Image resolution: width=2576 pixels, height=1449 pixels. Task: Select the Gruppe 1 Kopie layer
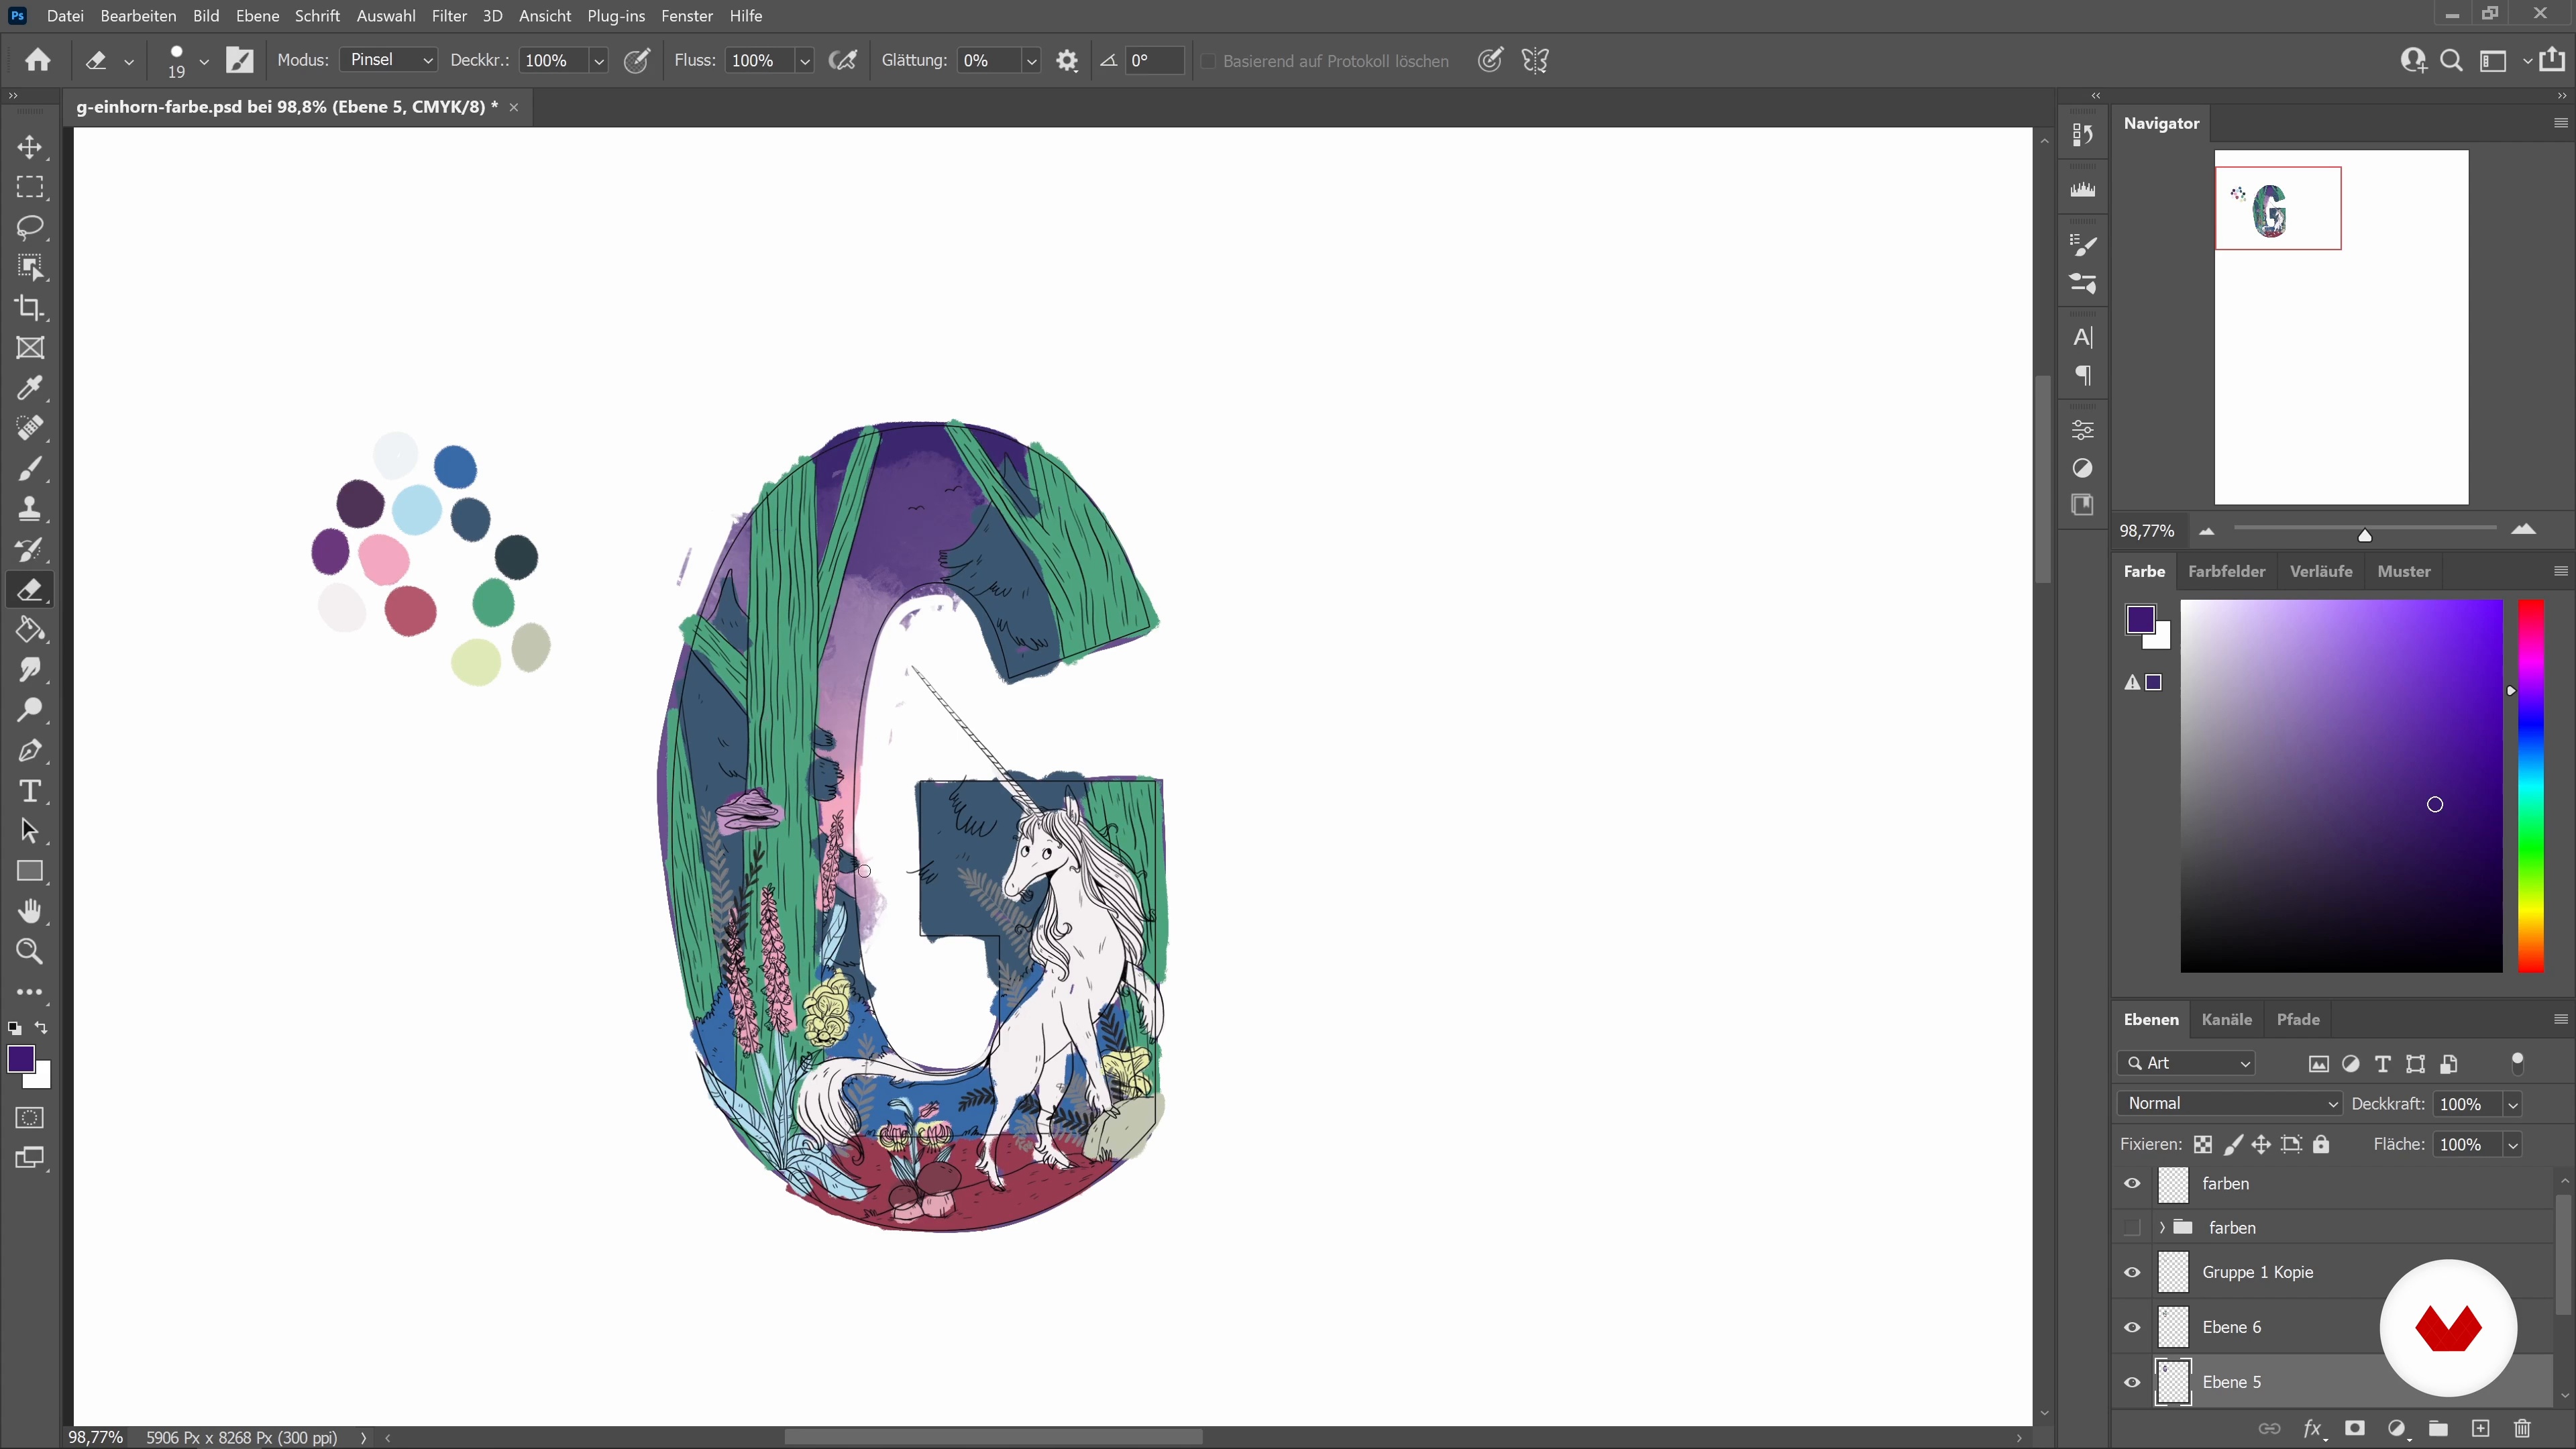coord(2257,1272)
